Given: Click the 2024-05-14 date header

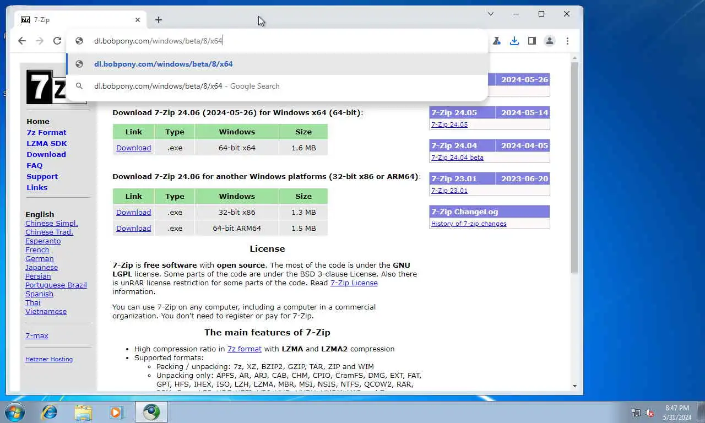Looking at the screenshot, I should click(x=524, y=112).
